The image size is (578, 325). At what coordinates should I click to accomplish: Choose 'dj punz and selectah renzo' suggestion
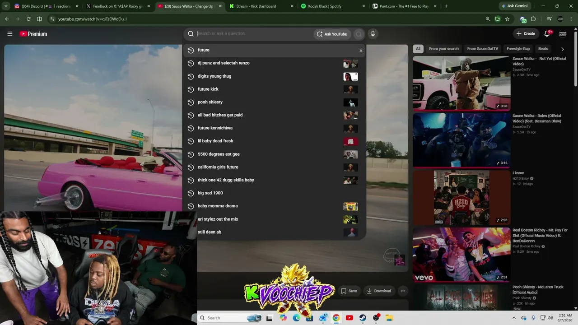point(275,63)
